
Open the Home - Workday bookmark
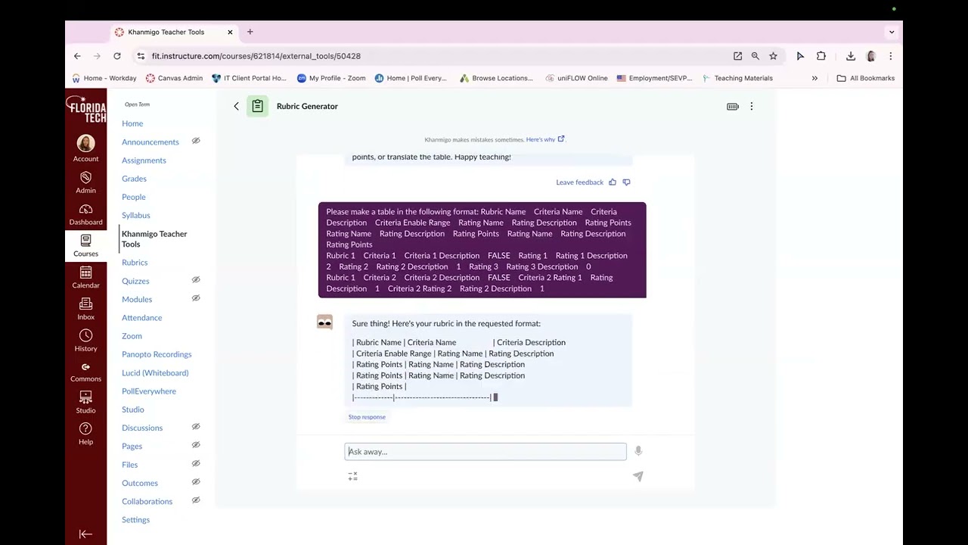click(x=104, y=78)
